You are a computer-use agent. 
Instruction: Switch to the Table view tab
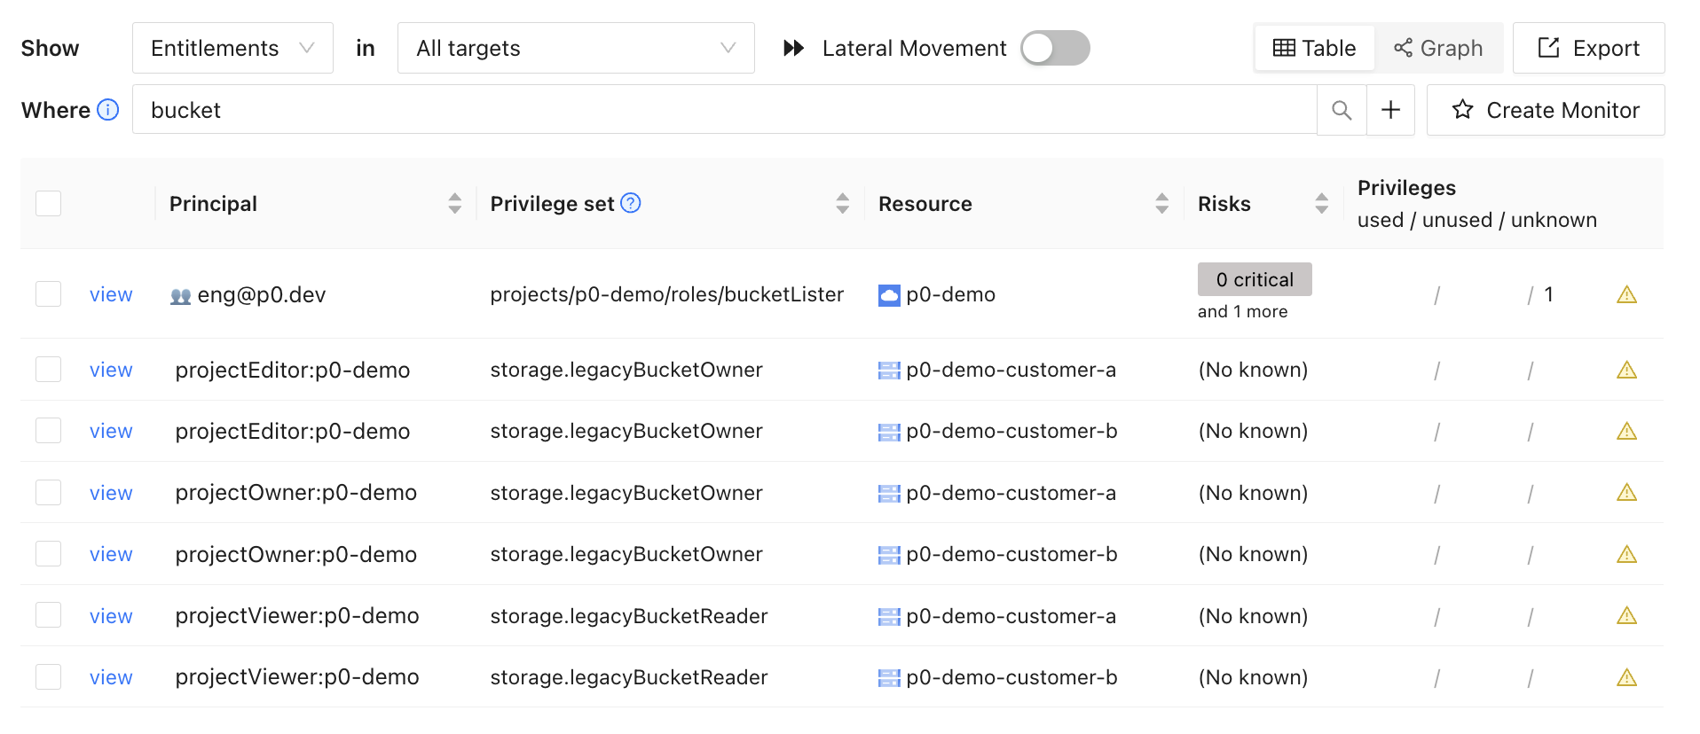(x=1314, y=48)
